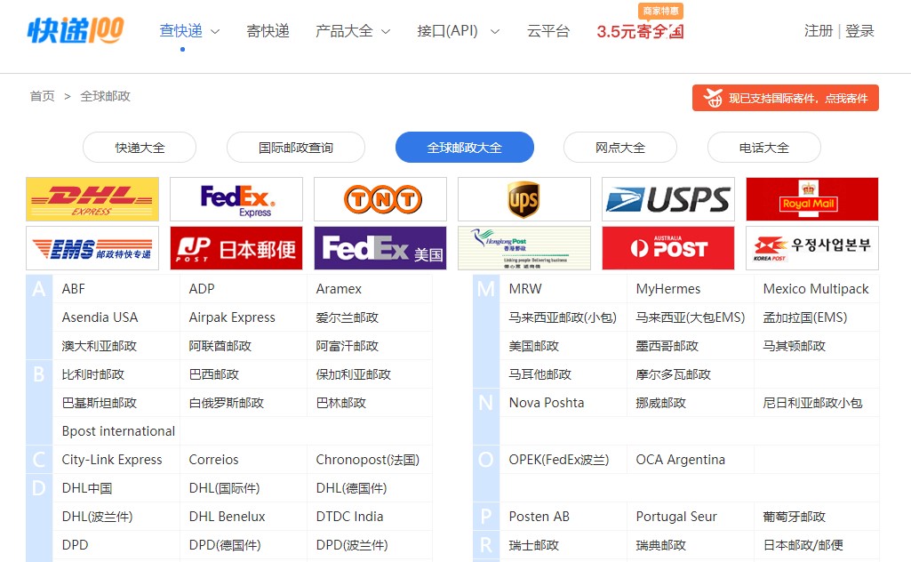This screenshot has height=562, width=911.
Task: Switch to the 电话大全 tab
Action: tap(764, 148)
